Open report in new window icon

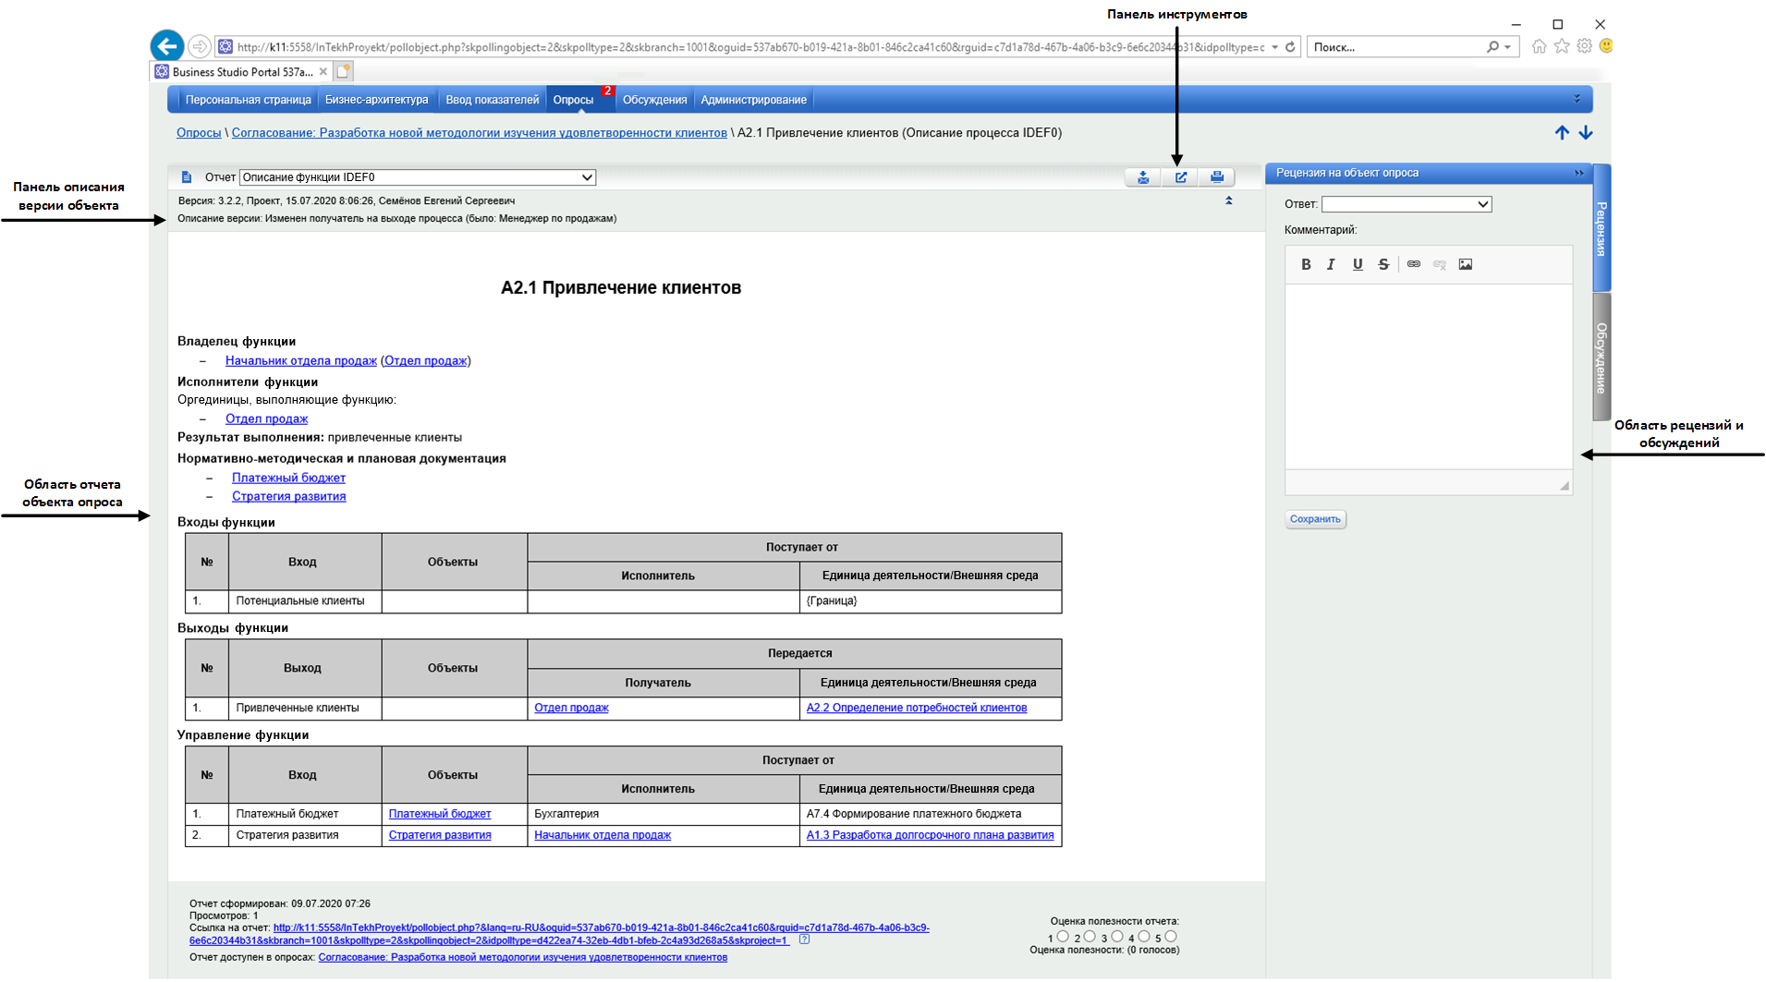[x=1180, y=177]
